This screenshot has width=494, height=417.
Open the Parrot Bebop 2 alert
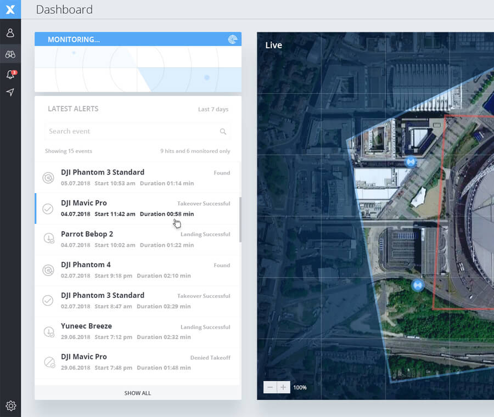137,239
